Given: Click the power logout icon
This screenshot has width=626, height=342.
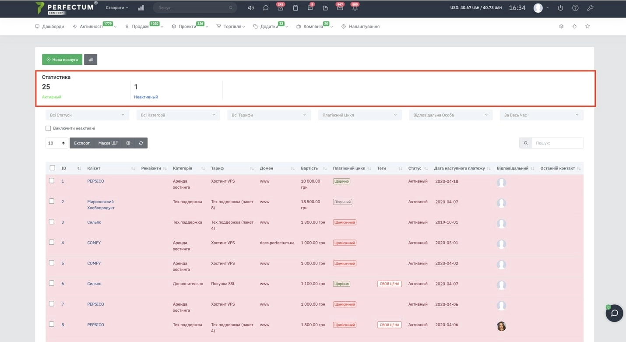Looking at the screenshot, I should [x=560, y=8].
